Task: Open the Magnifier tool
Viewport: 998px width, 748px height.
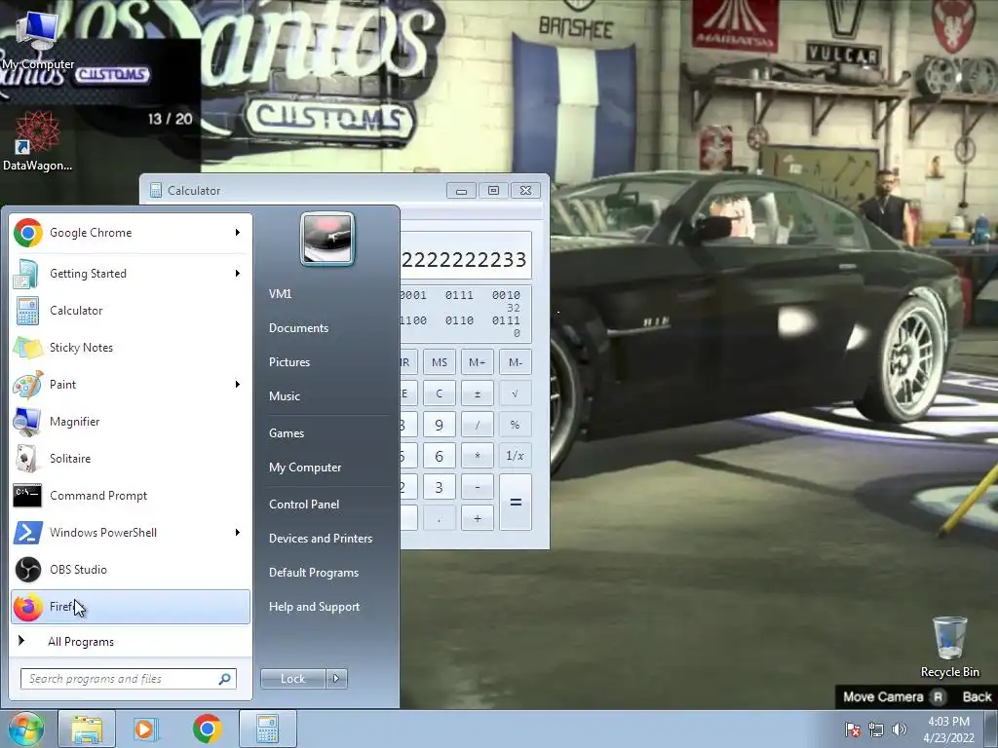Action: tap(131, 421)
